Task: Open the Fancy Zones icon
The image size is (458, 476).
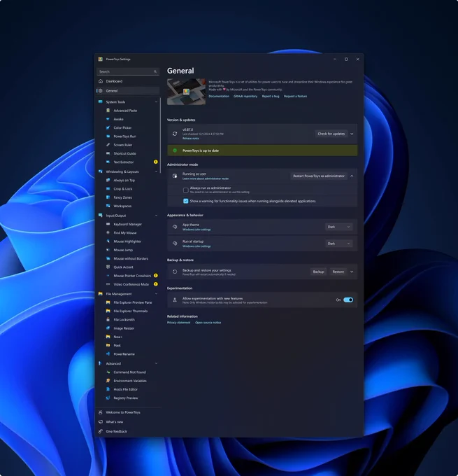Action: [x=108, y=197]
